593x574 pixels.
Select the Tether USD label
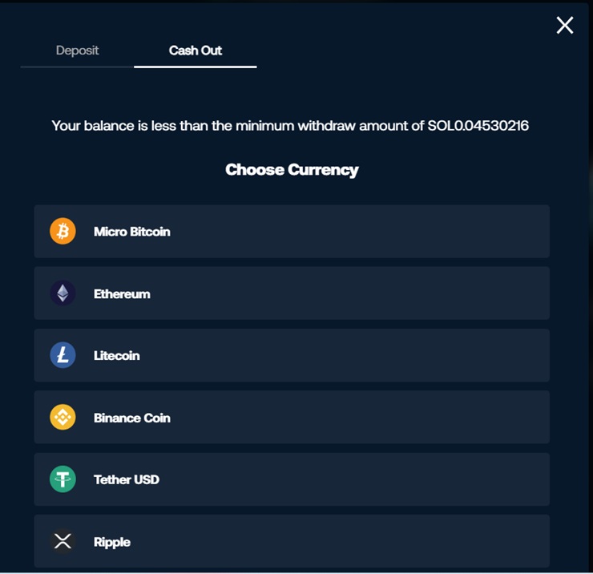(127, 479)
